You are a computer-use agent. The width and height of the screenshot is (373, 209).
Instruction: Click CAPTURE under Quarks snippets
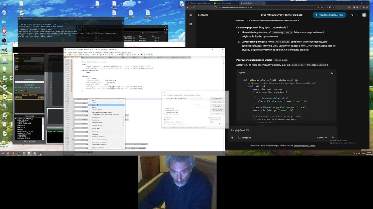18,98
